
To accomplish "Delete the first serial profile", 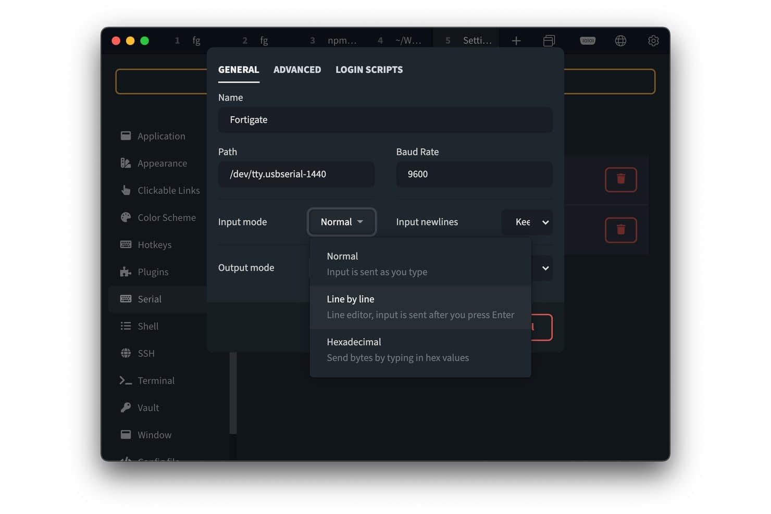I will (x=621, y=180).
